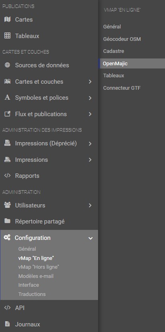Screen dimensions: 165x332
Task: Select the Cadastre entry in vMap menu
Action: pyautogui.click(x=114, y=51)
